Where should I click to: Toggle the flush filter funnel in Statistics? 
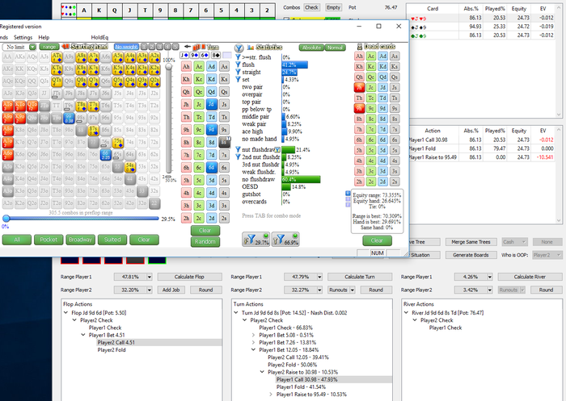pos(238,65)
